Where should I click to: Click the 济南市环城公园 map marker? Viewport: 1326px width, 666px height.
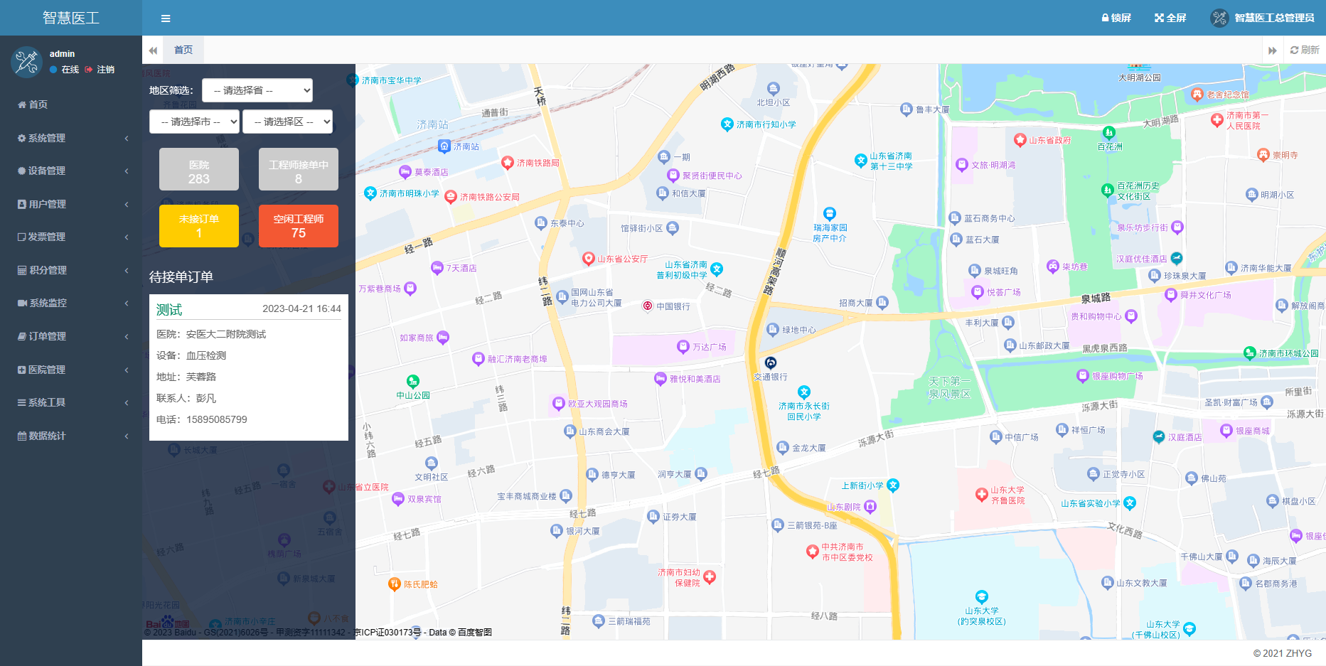click(x=1250, y=353)
